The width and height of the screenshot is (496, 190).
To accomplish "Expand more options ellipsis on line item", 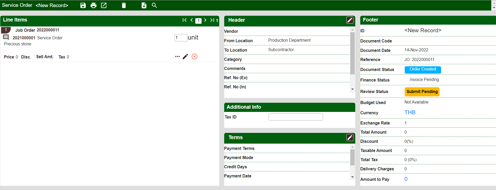I will point(177,57).
